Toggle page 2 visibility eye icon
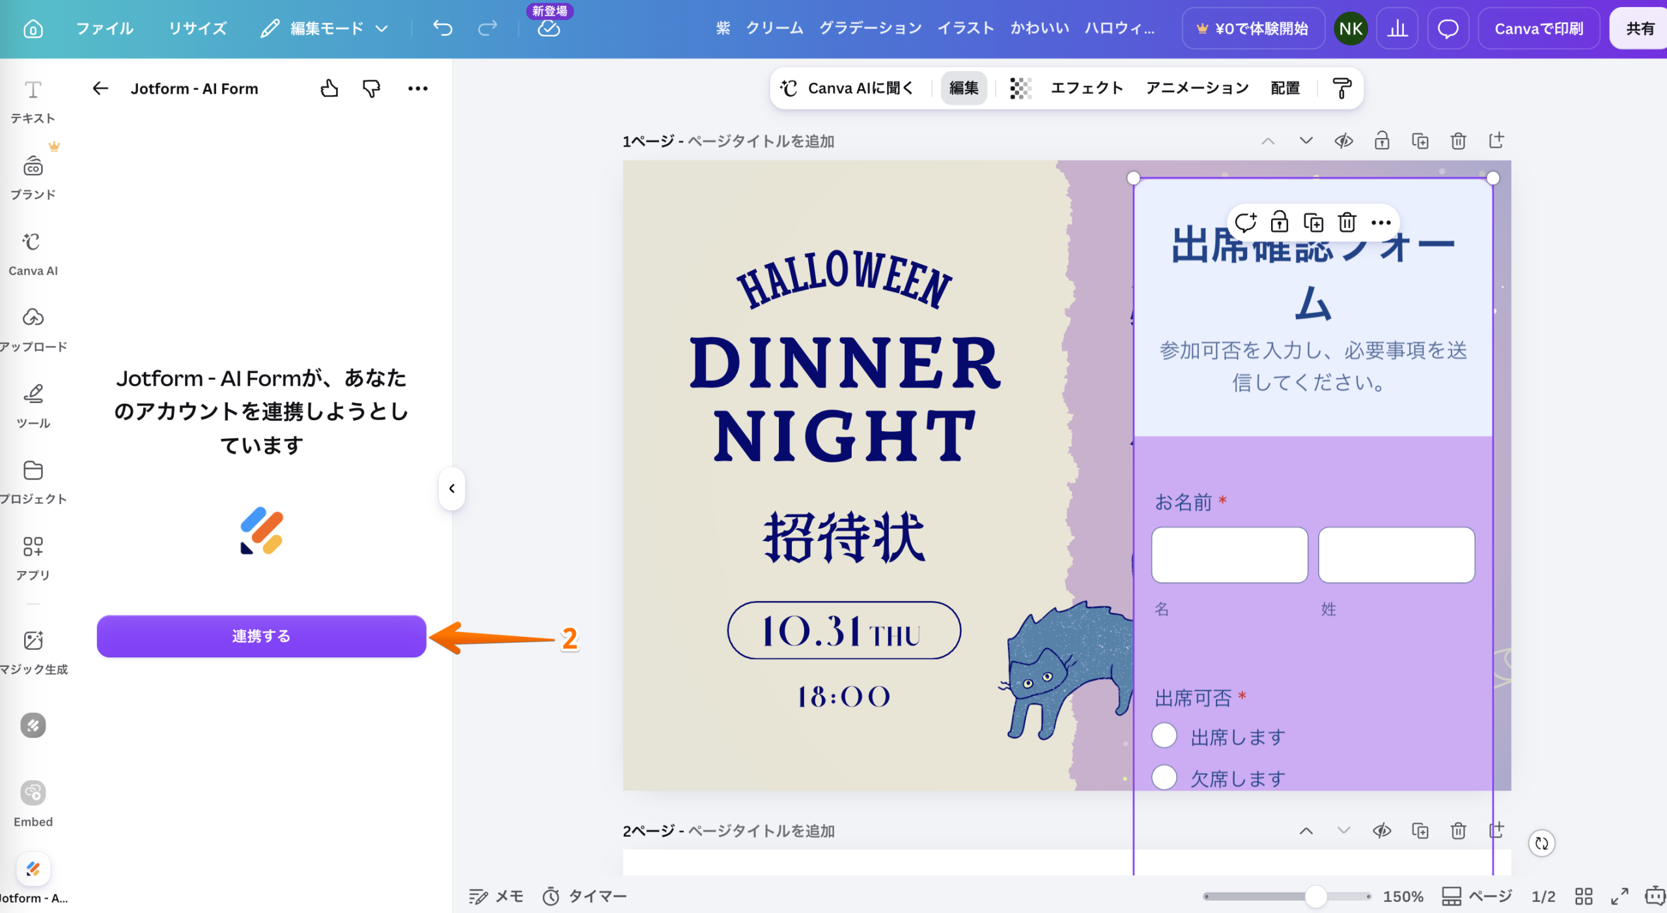1667x913 pixels. 1382,831
